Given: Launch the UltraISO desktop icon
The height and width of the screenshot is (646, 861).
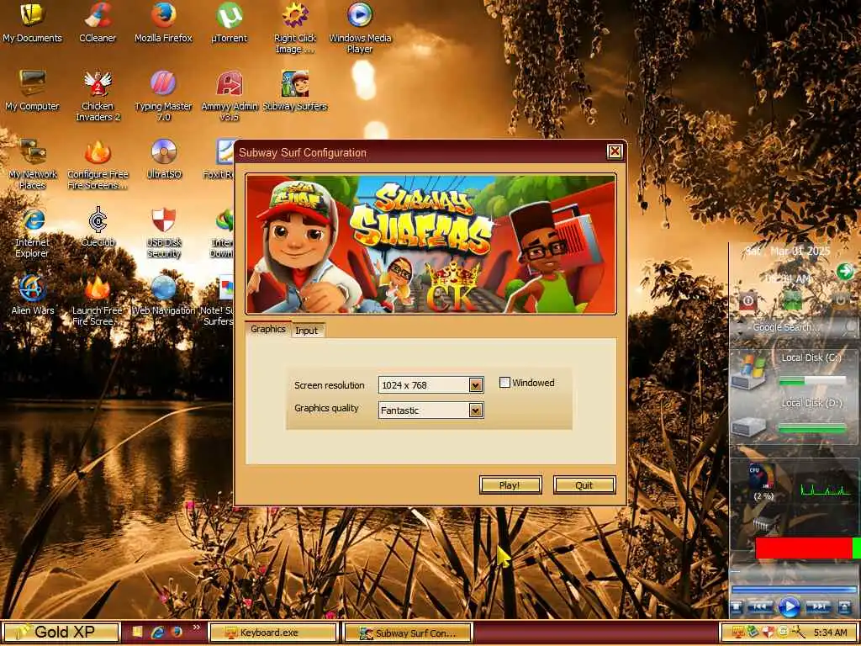Looking at the screenshot, I should (164, 158).
